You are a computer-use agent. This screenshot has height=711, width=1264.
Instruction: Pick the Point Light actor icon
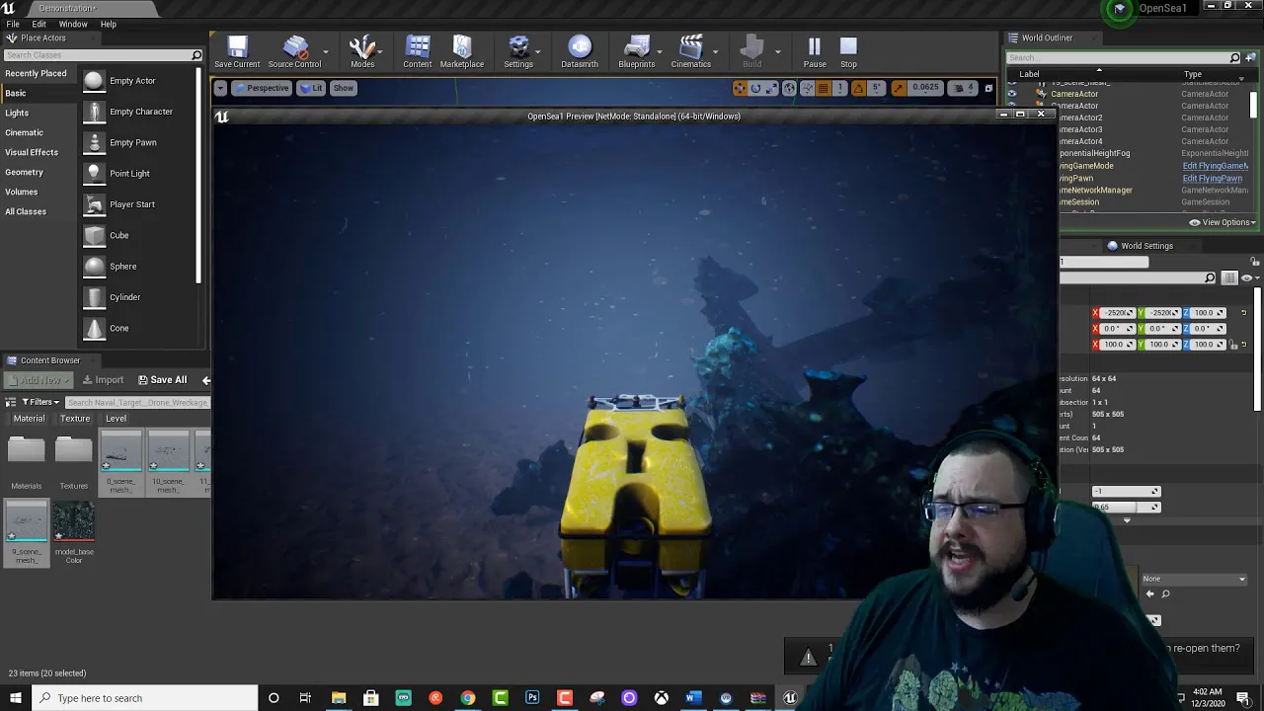(94, 174)
